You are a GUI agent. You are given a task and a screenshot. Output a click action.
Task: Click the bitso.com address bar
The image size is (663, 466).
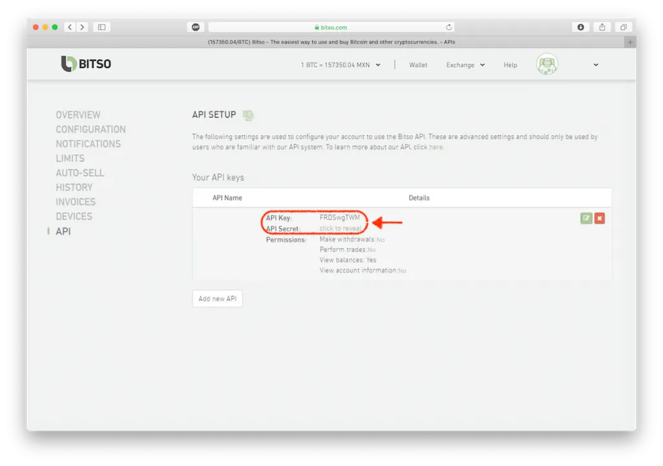click(x=331, y=27)
